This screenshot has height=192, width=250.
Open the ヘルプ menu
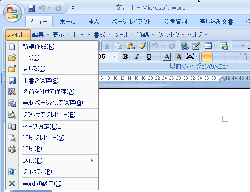pos(197,35)
